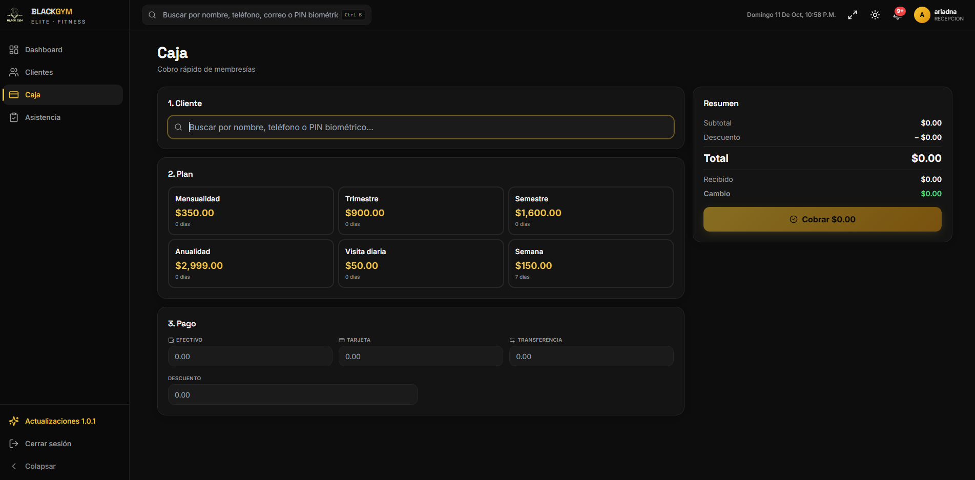Select the Trimestre $900.00 plan
Viewport: 975px width, 480px height.
click(421, 211)
